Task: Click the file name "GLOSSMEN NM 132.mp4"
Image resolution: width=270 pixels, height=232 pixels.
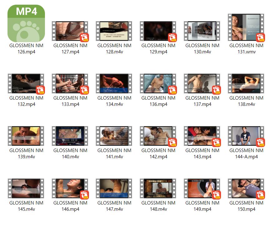Action: tap(26, 101)
